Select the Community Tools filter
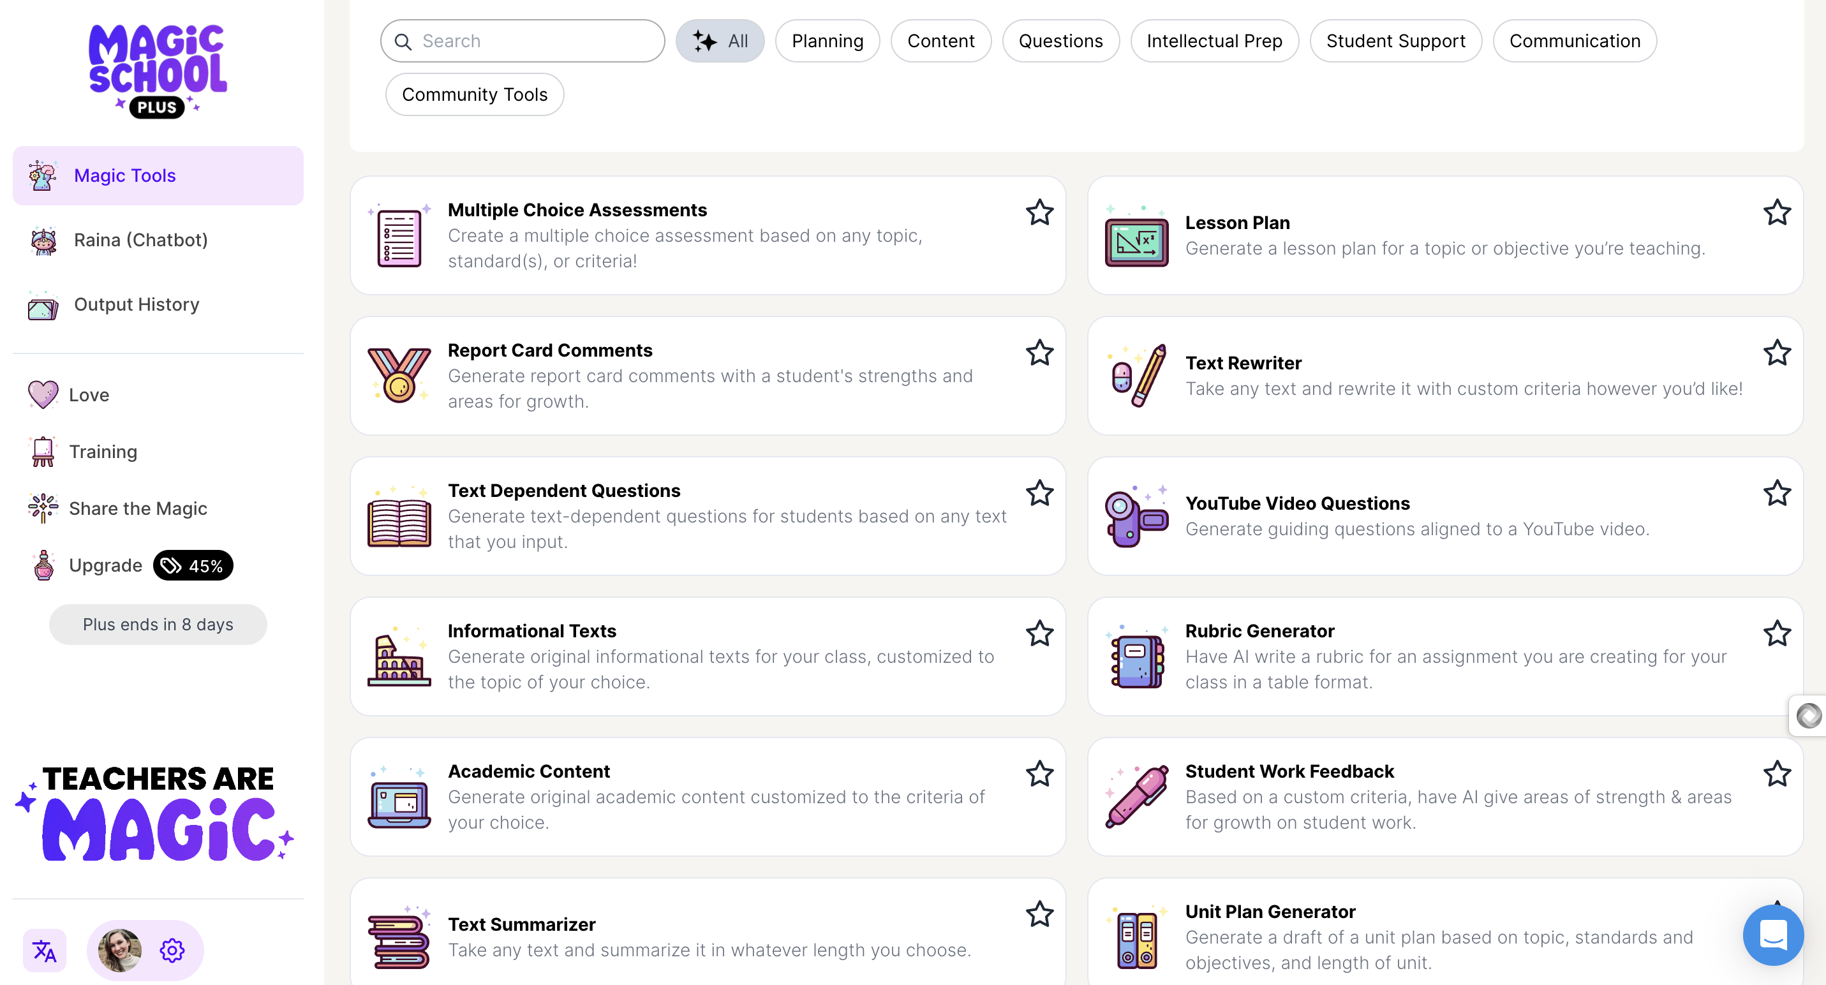This screenshot has height=985, width=1826. (x=474, y=94)
